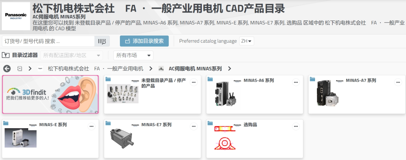Open the MINAS-A7 系列 folder title
This screenshot has width=406, height=160.
pyautogui.click(x=361, y=80)
